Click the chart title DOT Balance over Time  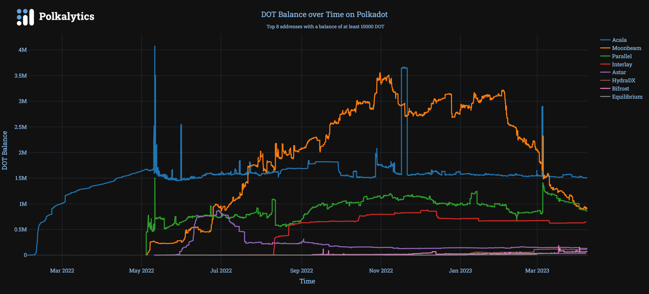coord(324,15)
